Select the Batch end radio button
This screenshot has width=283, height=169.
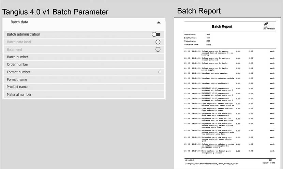point(158,50)
